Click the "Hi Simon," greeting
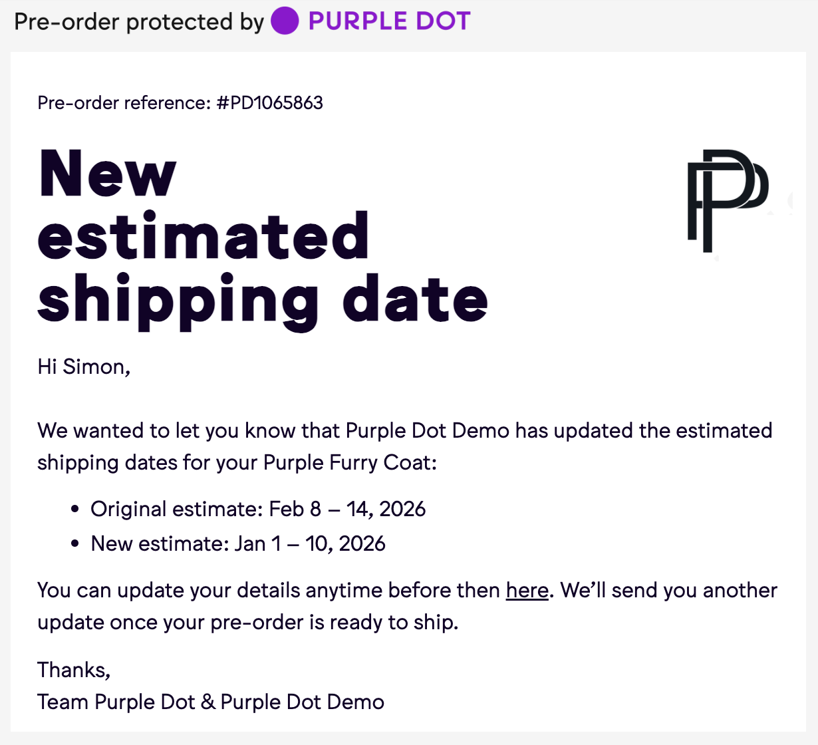This screenshot has height=745, width=818. [84, 367]
